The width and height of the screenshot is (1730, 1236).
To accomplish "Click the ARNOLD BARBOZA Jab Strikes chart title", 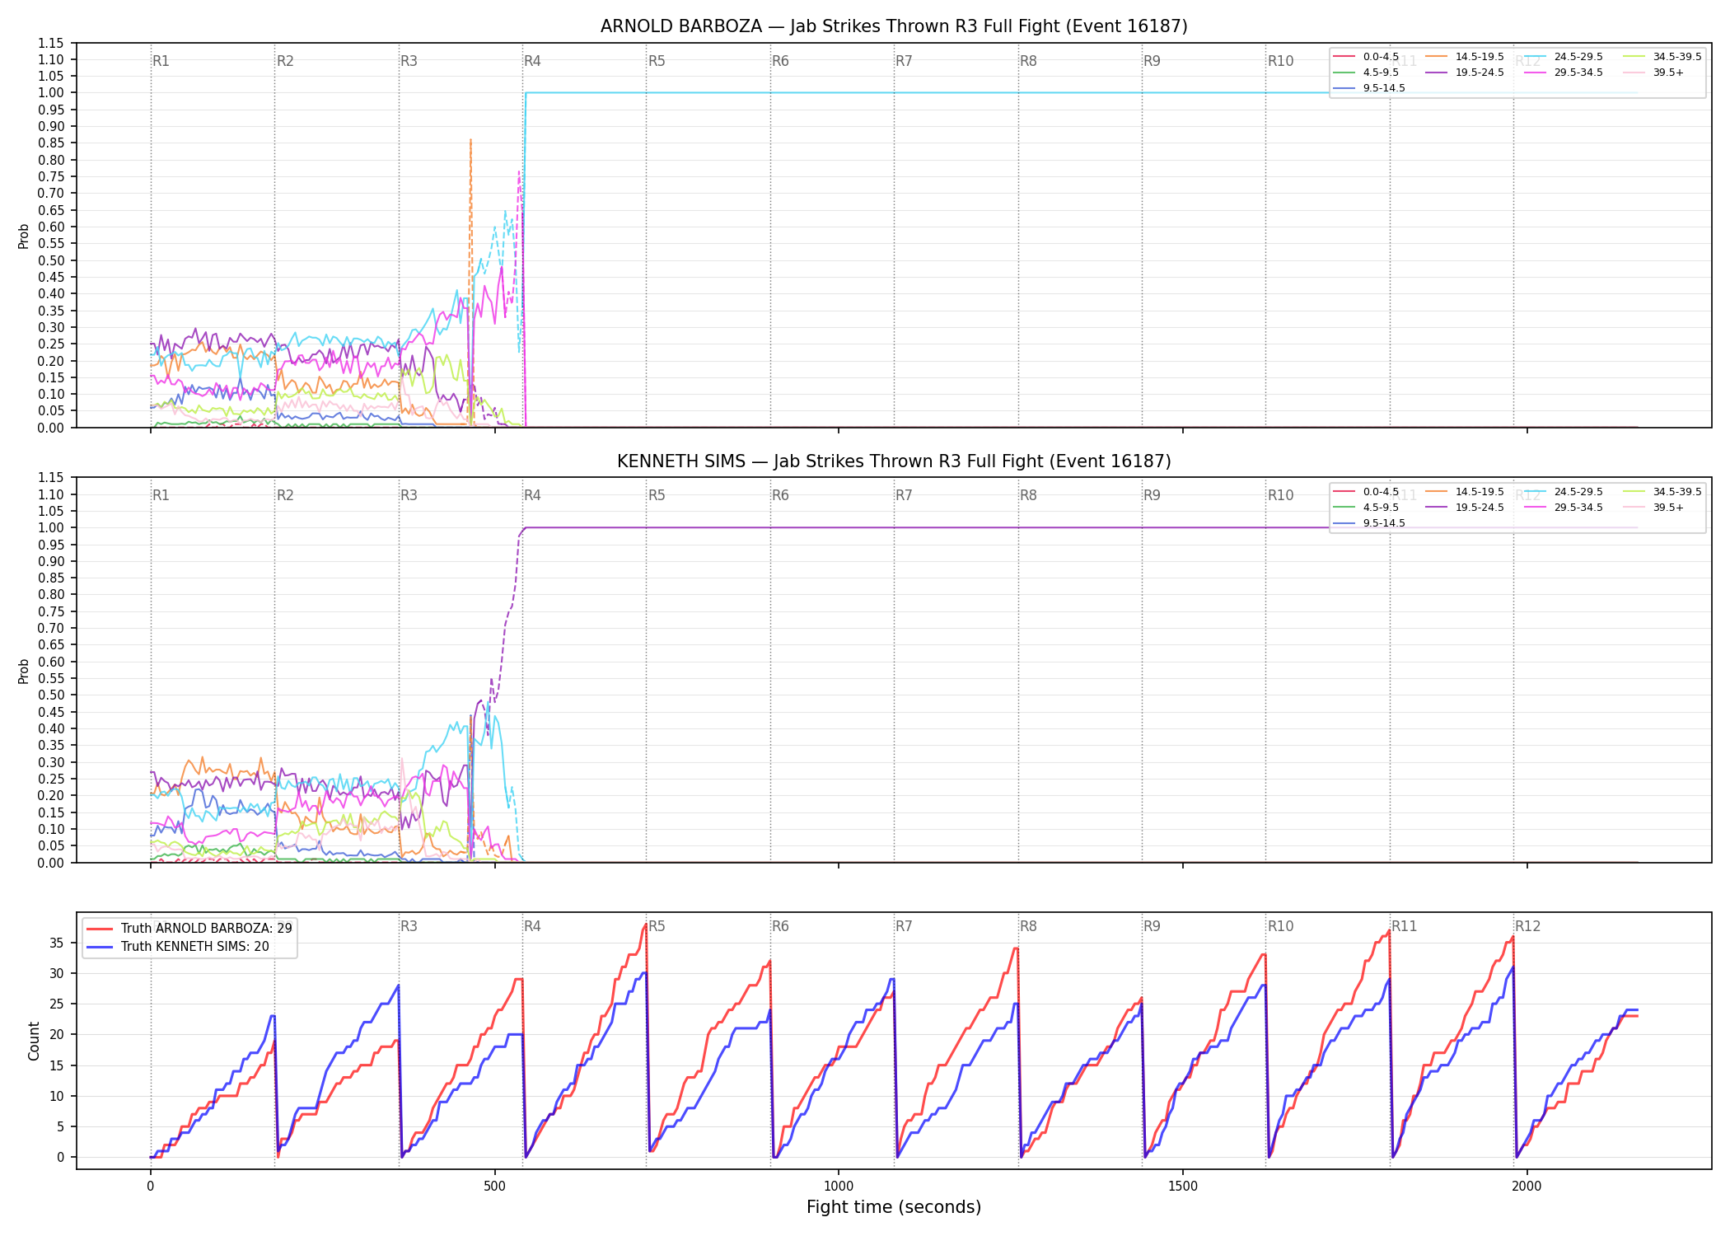I will 894,26.
